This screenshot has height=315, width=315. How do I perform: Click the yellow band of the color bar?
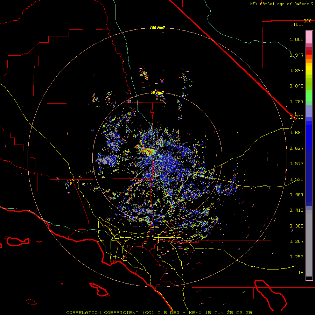coord(309,69)
